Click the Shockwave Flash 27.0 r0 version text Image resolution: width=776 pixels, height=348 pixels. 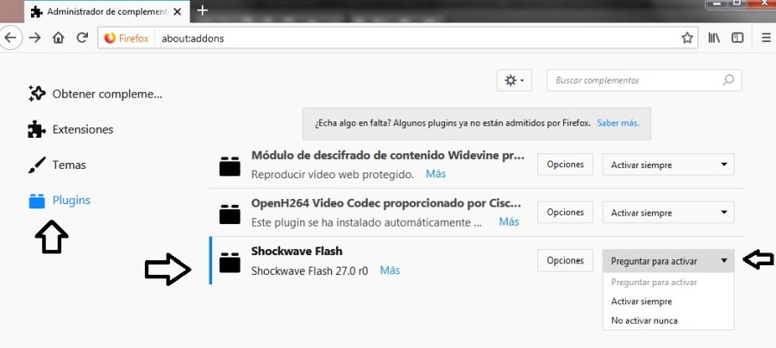tap(310, 270)
